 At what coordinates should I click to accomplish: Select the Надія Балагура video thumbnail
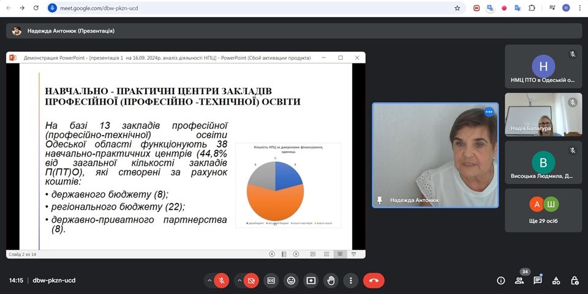(x=543, y=114)
